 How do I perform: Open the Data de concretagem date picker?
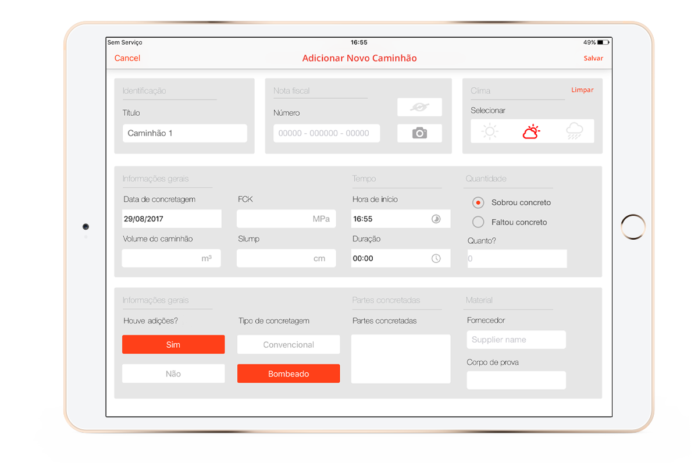pyautogui.click(x=172, y=219)
